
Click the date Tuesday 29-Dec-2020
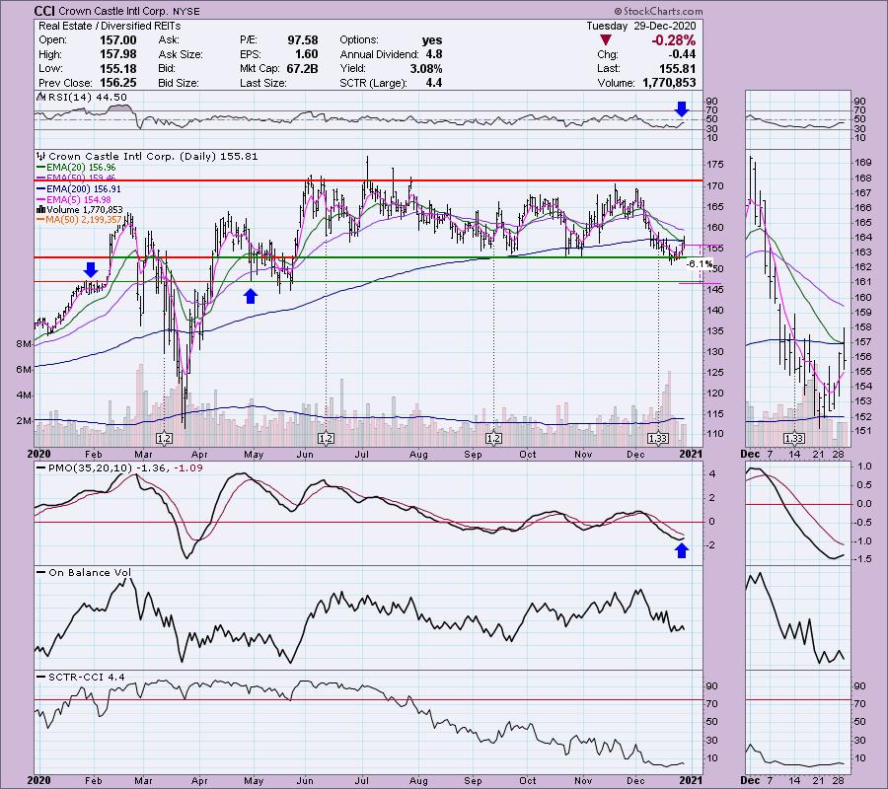coord(640,26)
